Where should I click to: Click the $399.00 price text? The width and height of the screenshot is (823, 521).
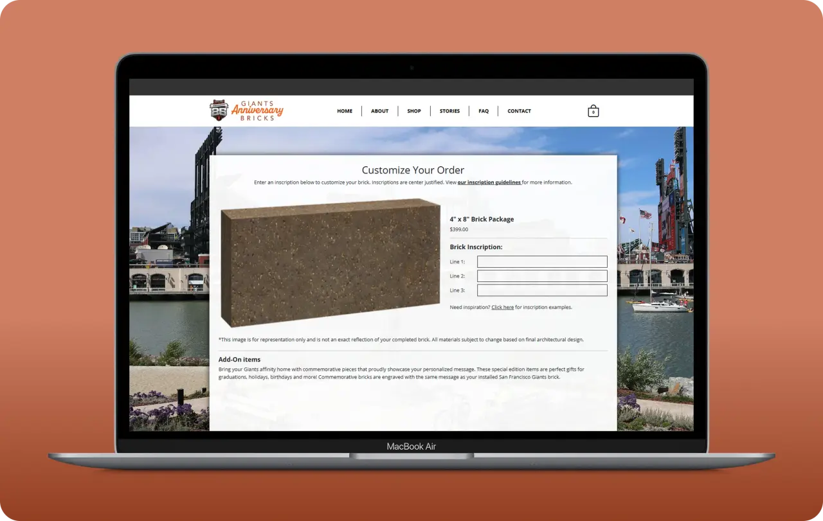tap(459, 229)
